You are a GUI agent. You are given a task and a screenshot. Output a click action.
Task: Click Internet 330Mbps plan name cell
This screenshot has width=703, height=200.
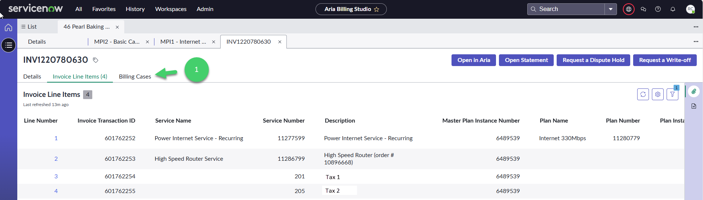pyautogui.click(x=563, y=138)
